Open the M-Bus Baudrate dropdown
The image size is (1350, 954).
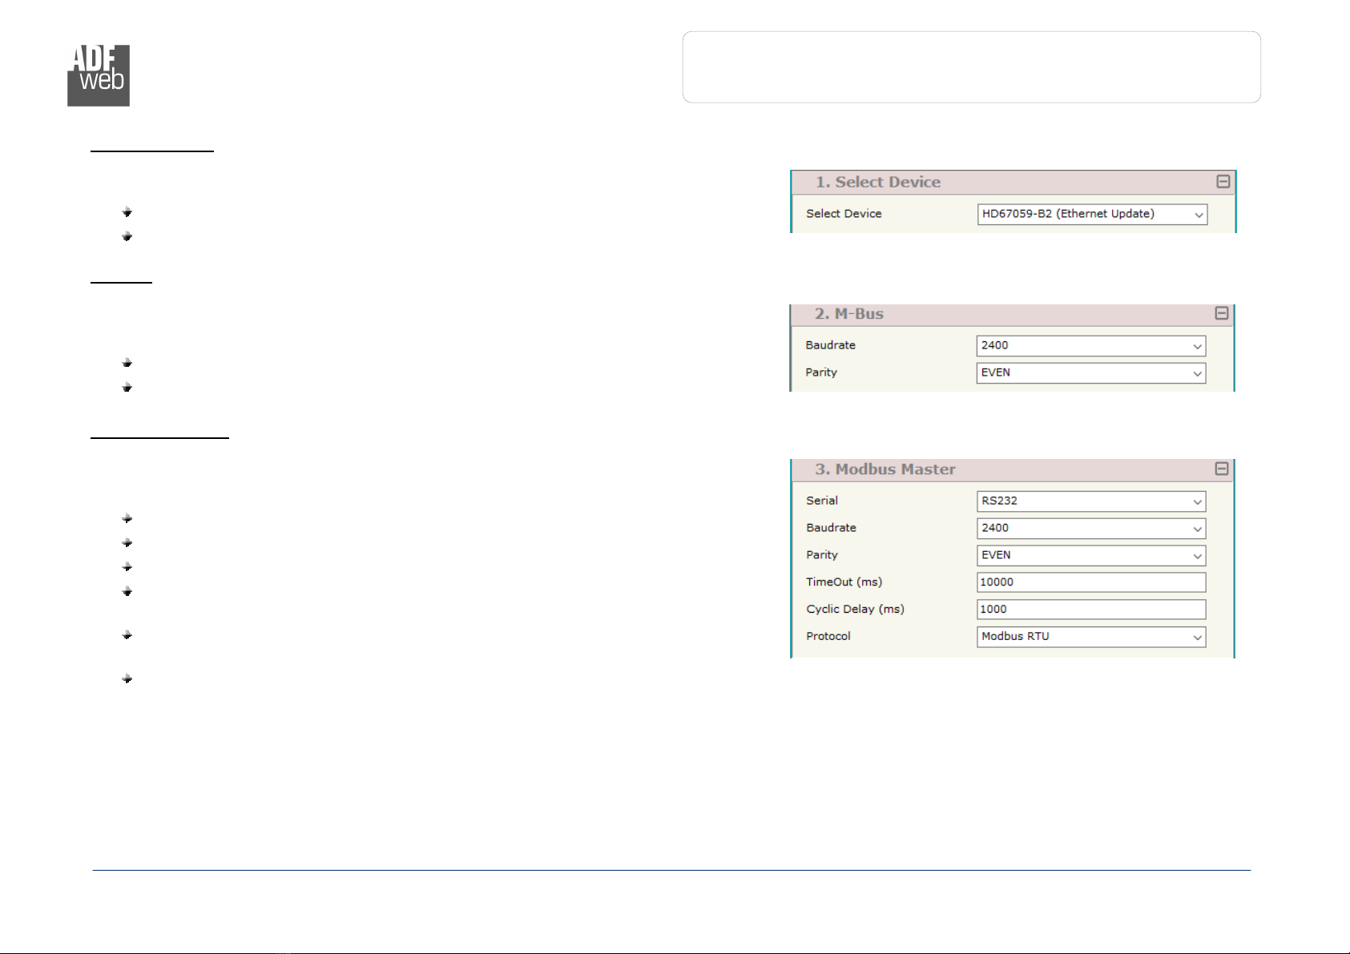[1090, 345]
